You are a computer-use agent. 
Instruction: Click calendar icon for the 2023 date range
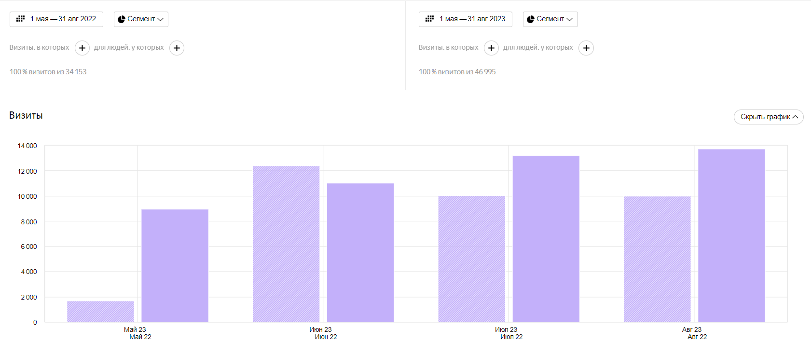pos(429,19)
